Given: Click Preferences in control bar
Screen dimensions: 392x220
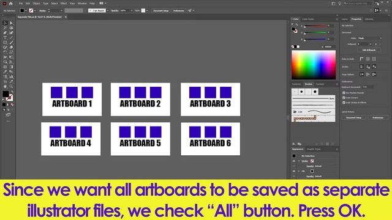Looking at the screenshot, I should 179,11.
